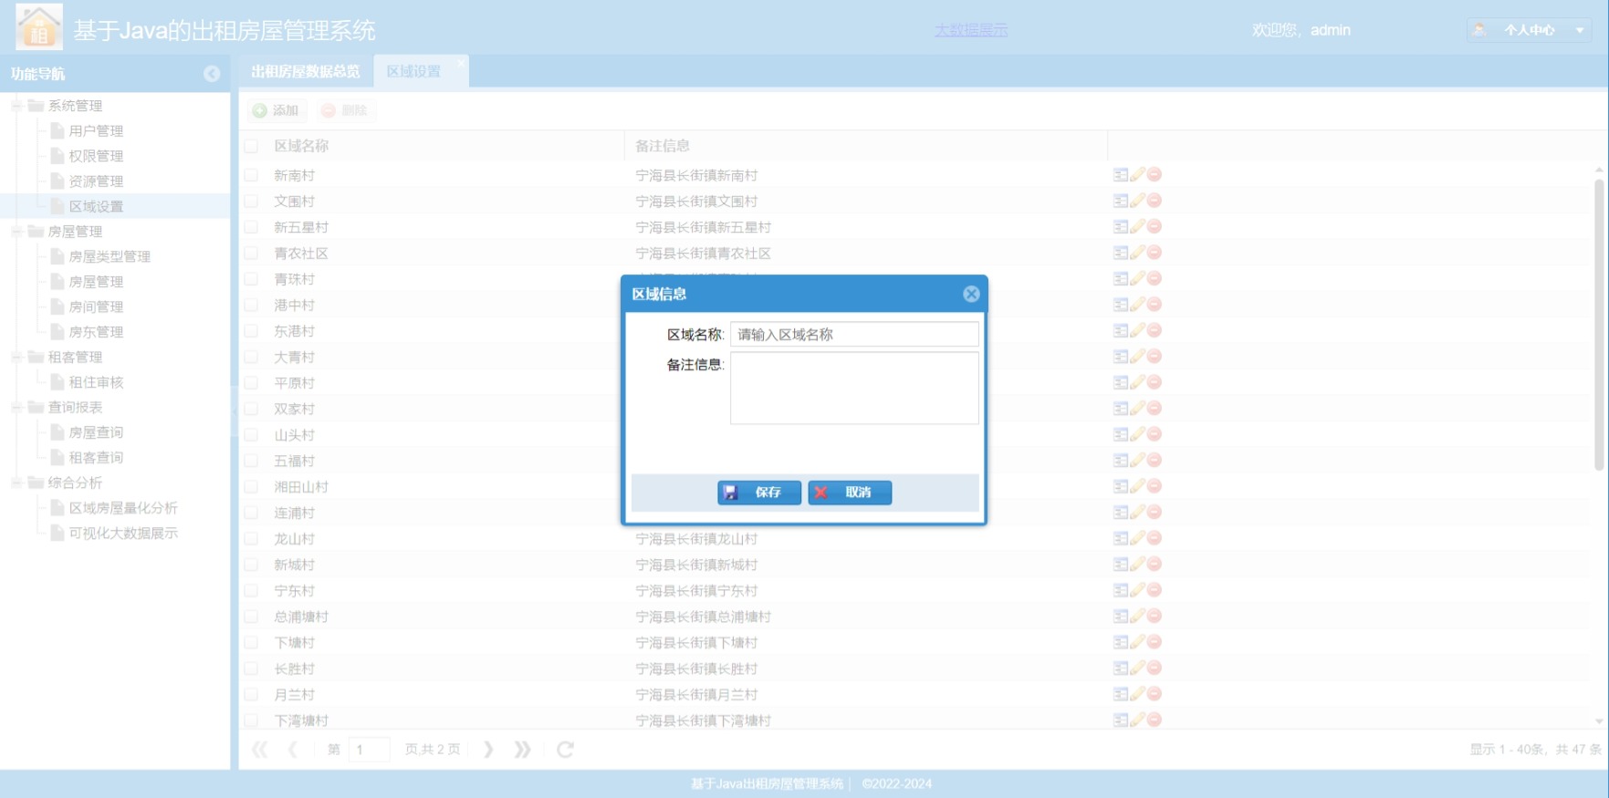Open 房屋类型管理 in navigation tree
The image size is (1609, 798).
click(x=110, y=257)
